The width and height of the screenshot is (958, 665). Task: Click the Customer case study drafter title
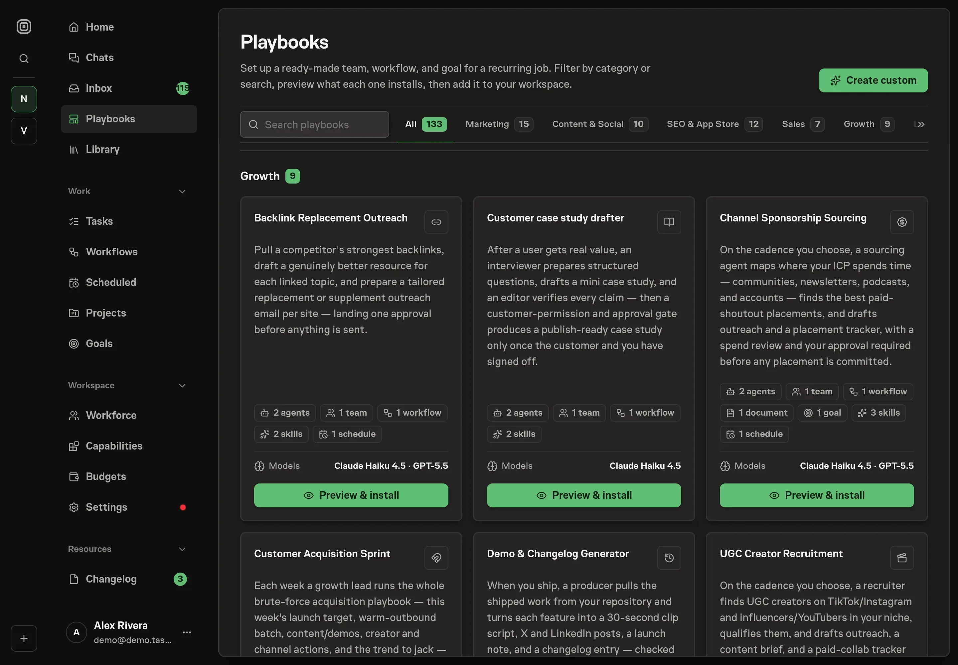tap(555, 218)
